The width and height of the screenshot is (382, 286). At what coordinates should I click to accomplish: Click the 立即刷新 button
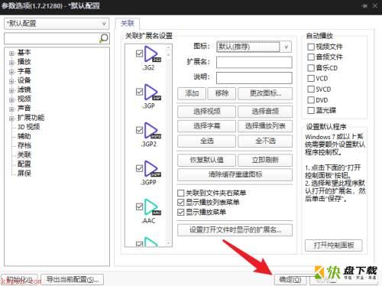tap(265, 160)
